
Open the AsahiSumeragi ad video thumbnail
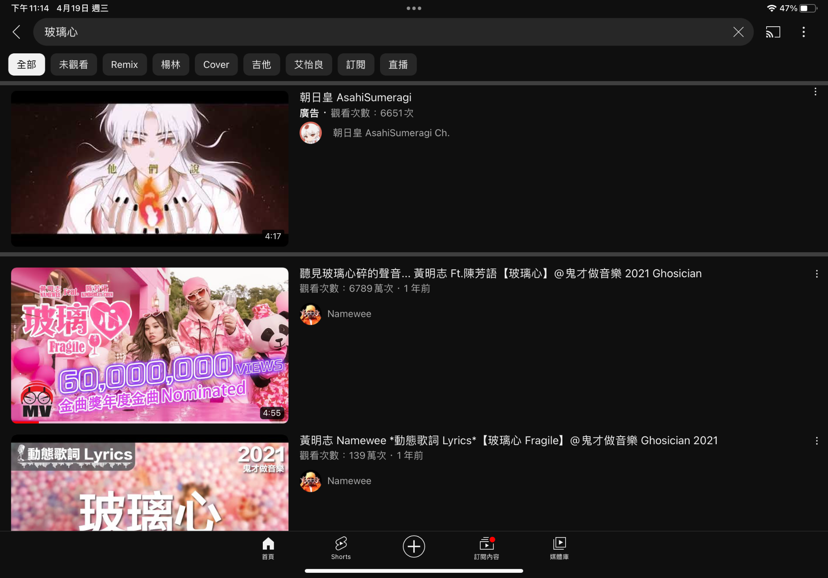150,169
